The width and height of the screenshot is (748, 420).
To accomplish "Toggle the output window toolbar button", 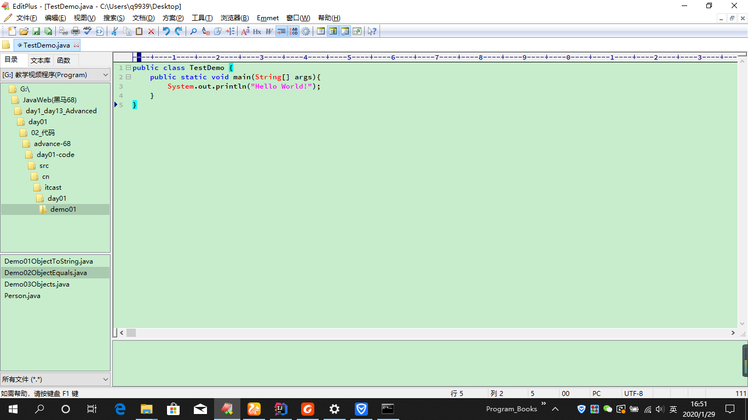I will pos(345,31).
